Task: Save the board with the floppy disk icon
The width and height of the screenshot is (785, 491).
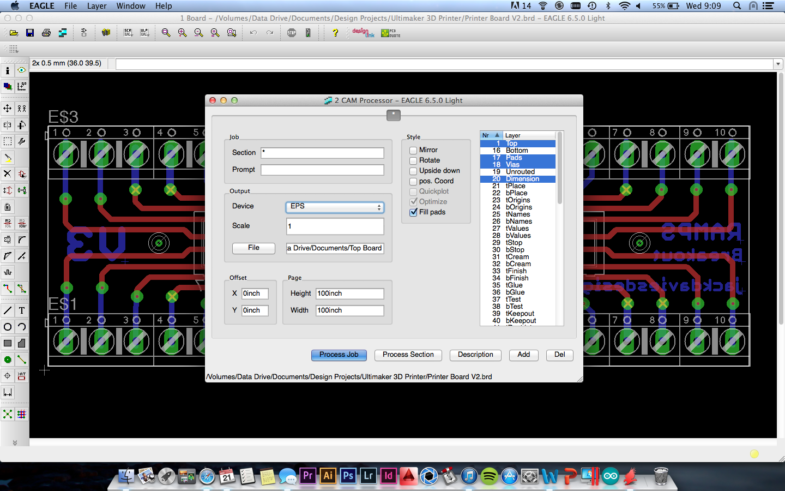Action: point(30,33)
